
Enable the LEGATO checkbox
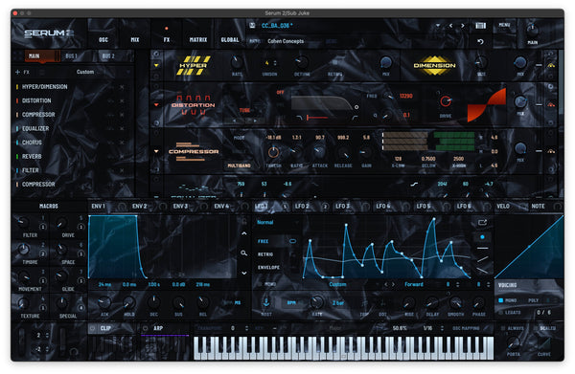[501, 313]
